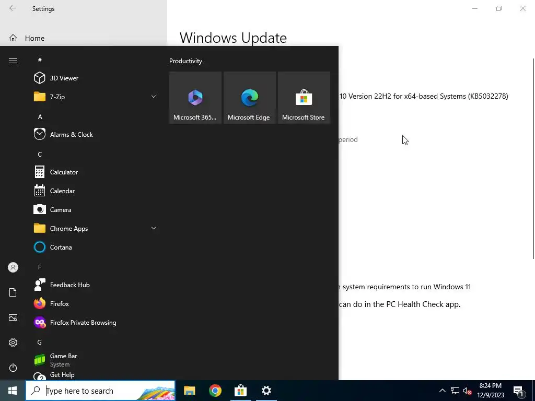Click the F letter header
This screenshot has height=401, width=535.
pos(40,267)
